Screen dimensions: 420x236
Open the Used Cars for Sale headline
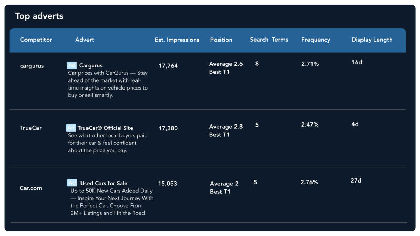tap(104, 183)
